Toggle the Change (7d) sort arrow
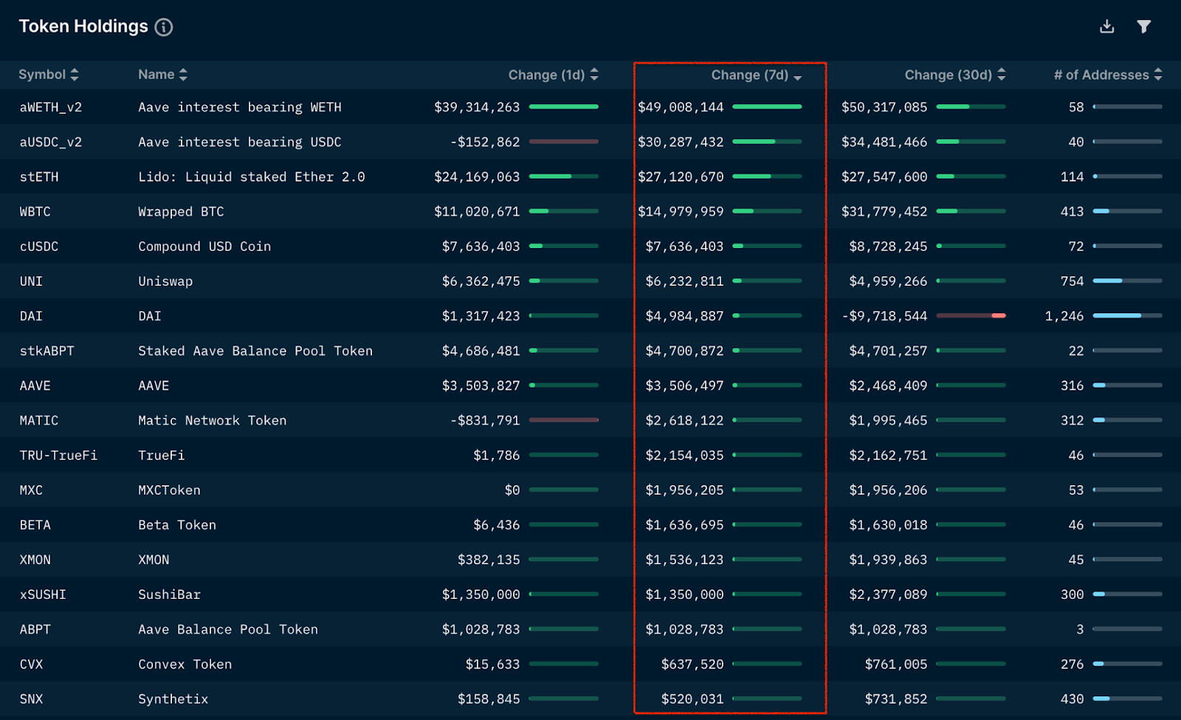This screenshot has height=720, width=1181. coord(797,77)
